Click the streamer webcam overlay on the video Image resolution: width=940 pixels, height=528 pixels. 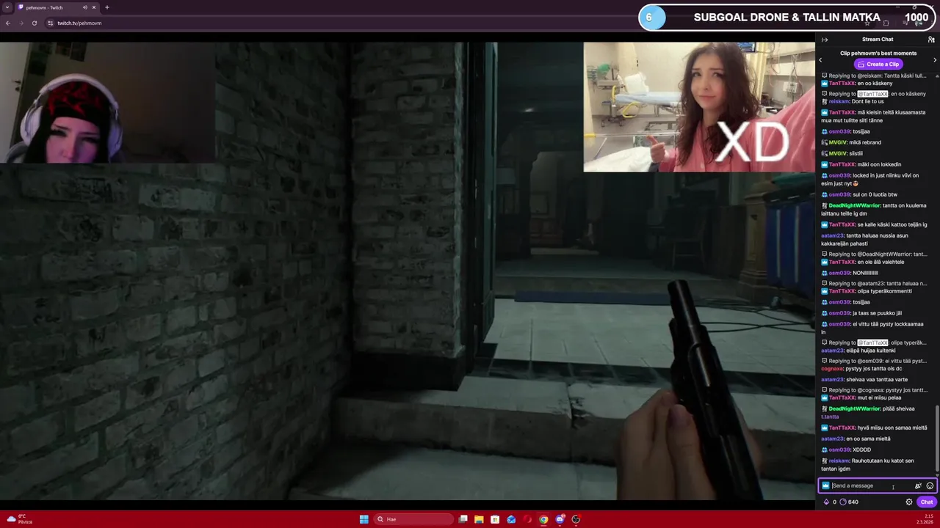point(108,102)
